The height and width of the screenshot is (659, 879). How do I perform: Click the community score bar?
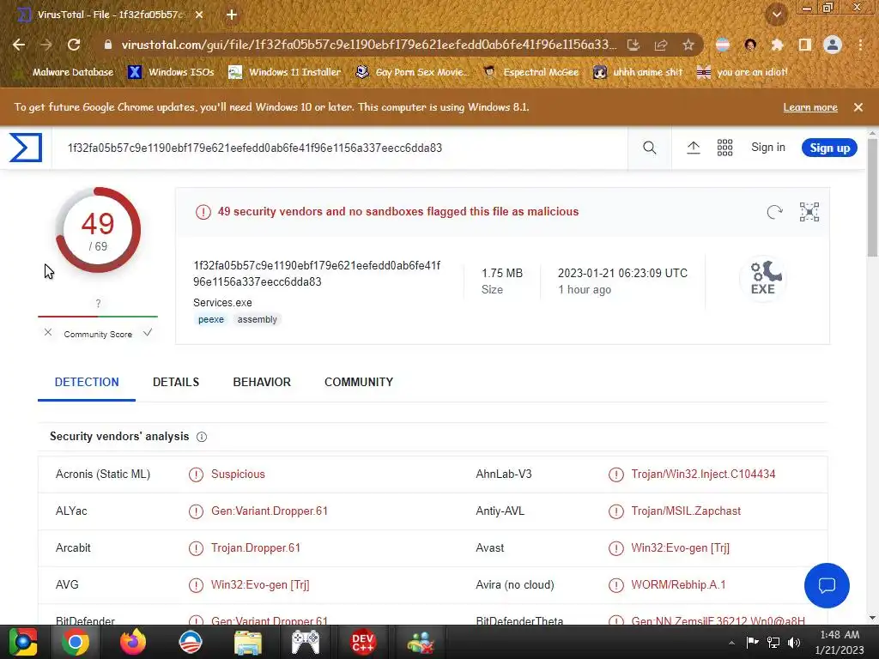98,317
